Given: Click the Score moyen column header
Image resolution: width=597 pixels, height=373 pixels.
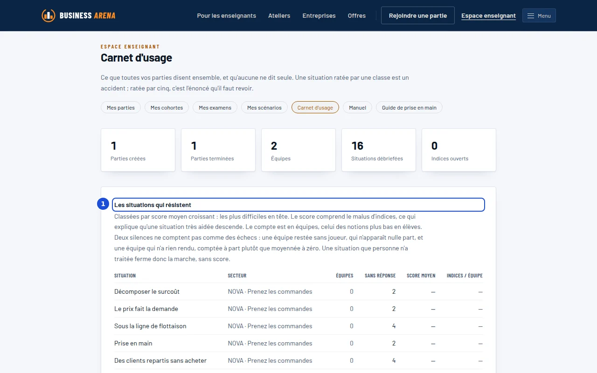Looking at the screenshot, I should tap(421, 276).
